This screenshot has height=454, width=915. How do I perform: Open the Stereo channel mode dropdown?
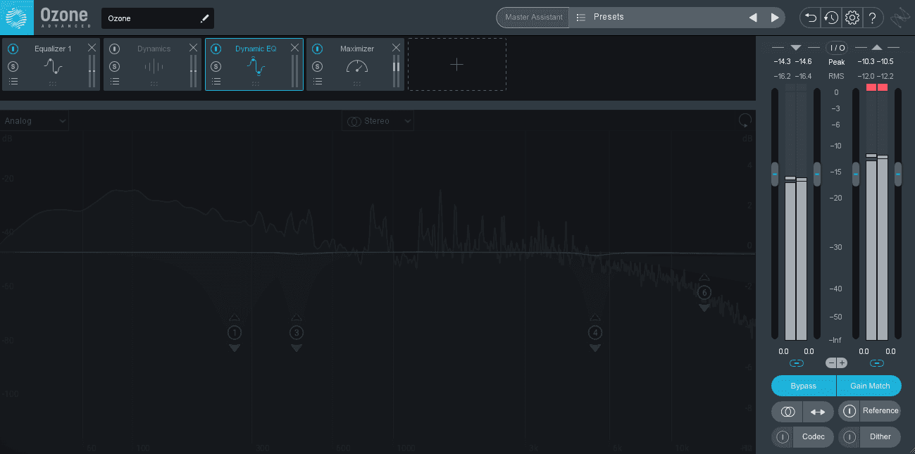click(378, 121)
